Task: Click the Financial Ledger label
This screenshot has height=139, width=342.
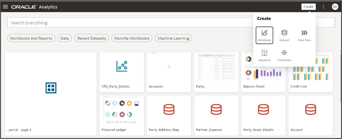Action: 114,130
